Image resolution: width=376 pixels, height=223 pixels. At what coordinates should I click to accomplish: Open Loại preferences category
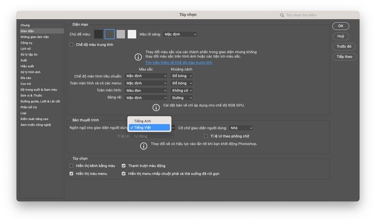(42, 113)
